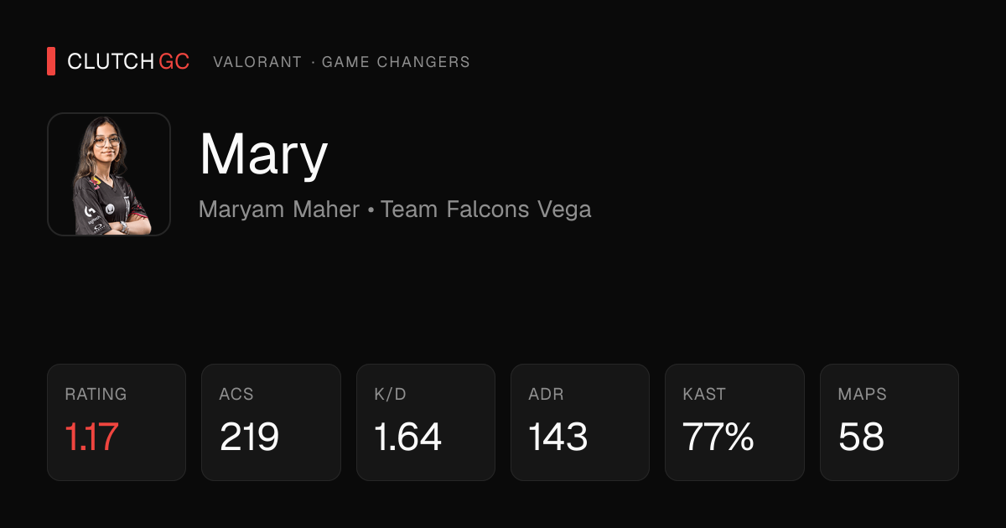The height and width of the screenshot is (528, 1006).
Task: Click the 143 ADR value
Action: 558,437
